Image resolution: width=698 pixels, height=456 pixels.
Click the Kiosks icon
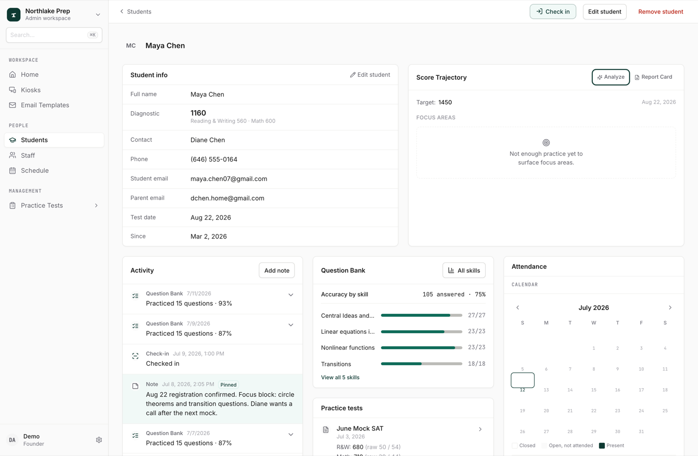click(12, 90)
